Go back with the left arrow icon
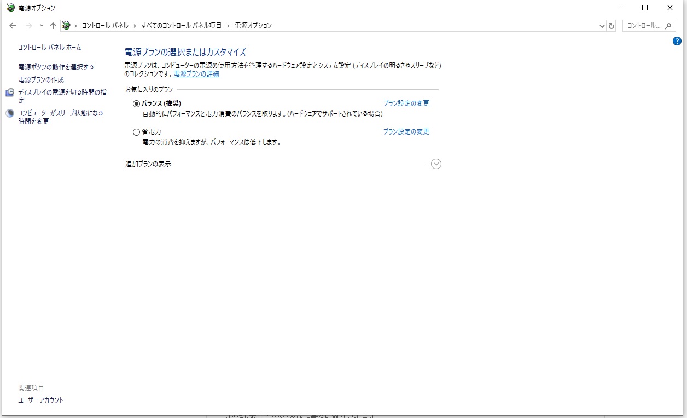Screen dimensions: 687x418 point(13,26)
